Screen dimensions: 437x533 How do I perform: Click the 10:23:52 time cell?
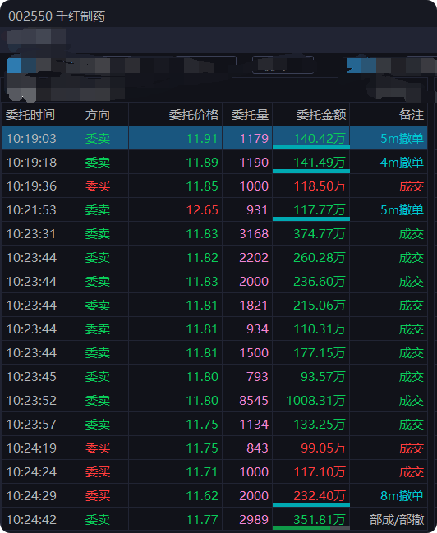pyautogui.click(x=31, y=400)
